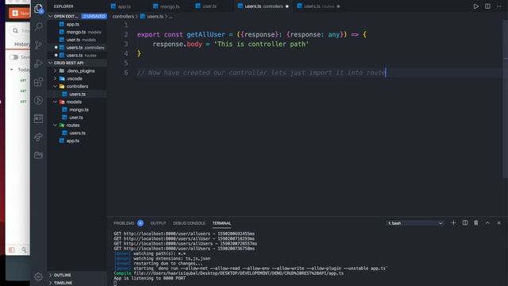
Task: Switch to user.ts editor tab
Action: [206, 6]
